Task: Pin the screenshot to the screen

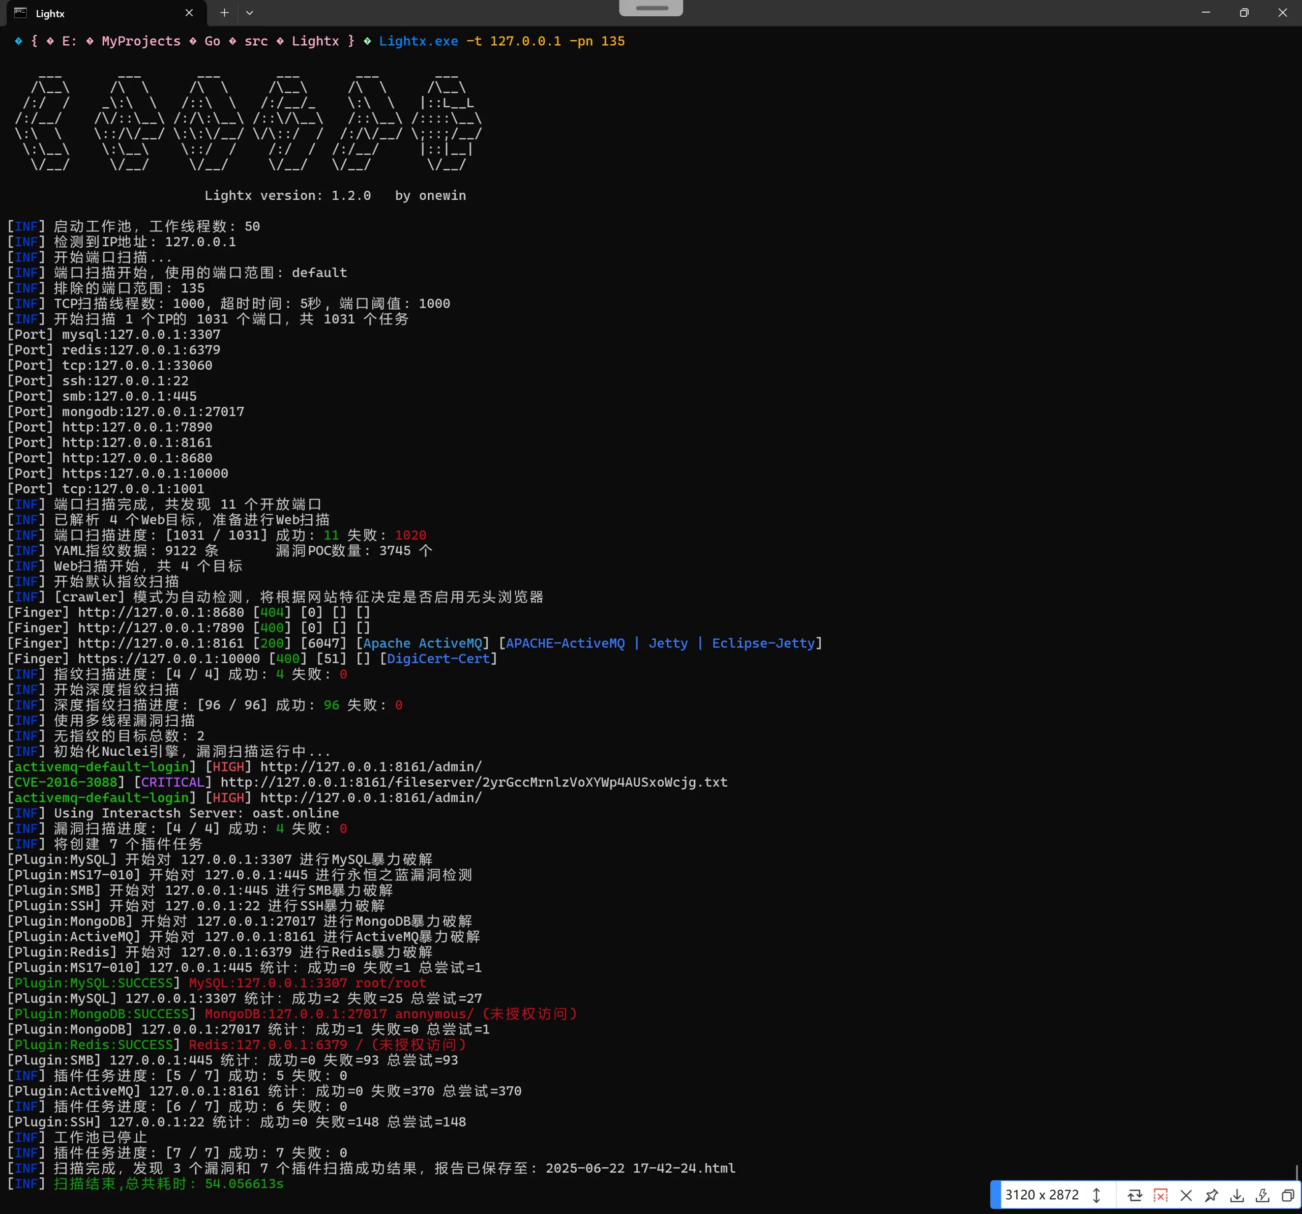Action: click(1211, 1195)
